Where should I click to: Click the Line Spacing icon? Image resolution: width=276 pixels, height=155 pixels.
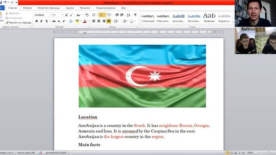[116, 21]
